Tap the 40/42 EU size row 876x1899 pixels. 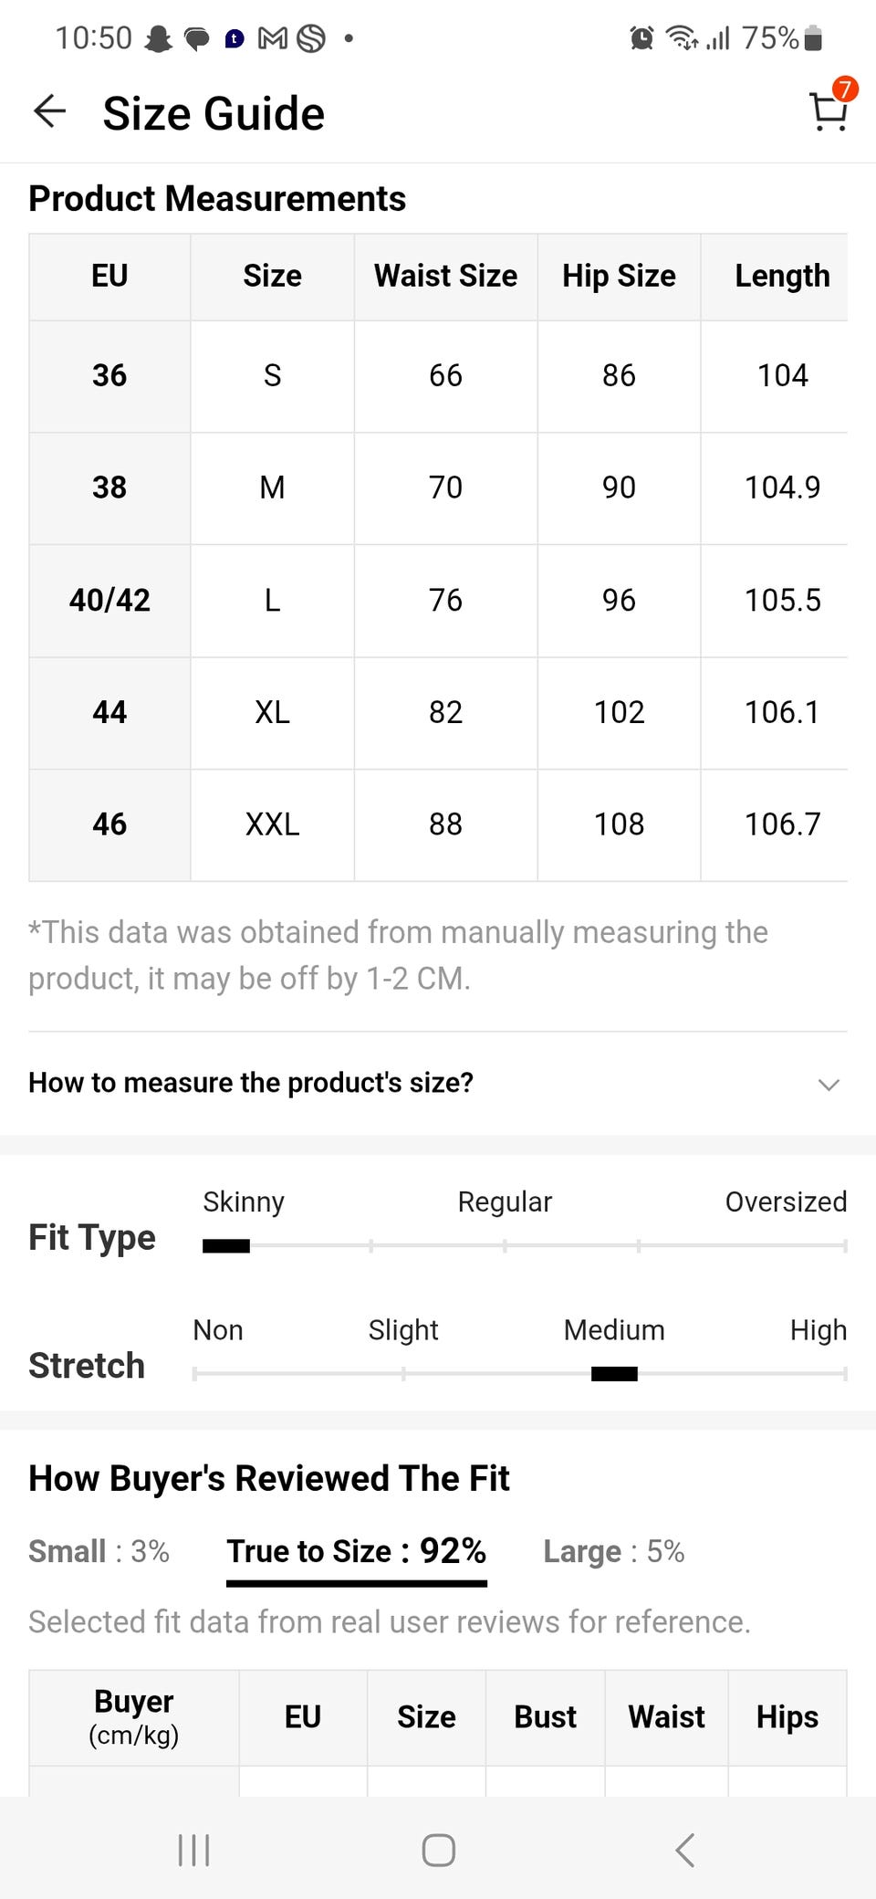109,601
